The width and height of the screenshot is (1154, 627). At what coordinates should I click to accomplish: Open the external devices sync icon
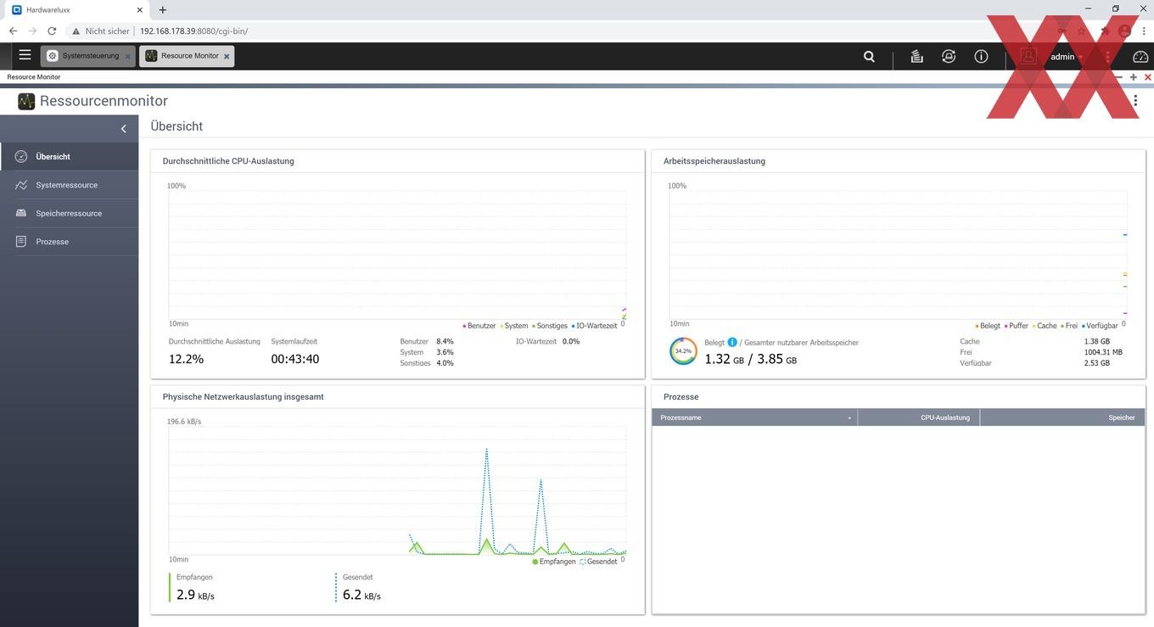[x=949, y=57]
